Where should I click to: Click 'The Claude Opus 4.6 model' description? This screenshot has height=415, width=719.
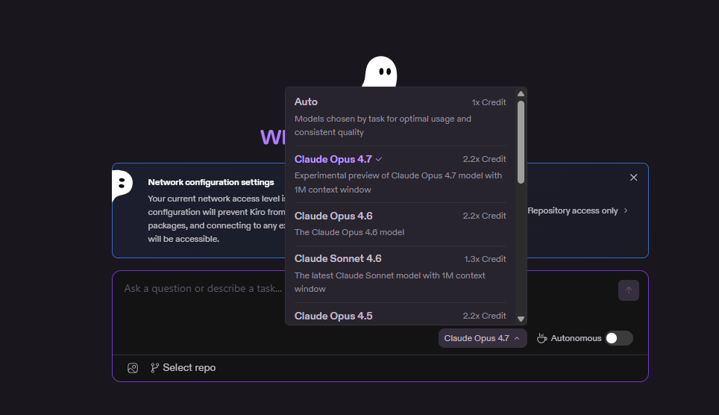click(349, 232)
